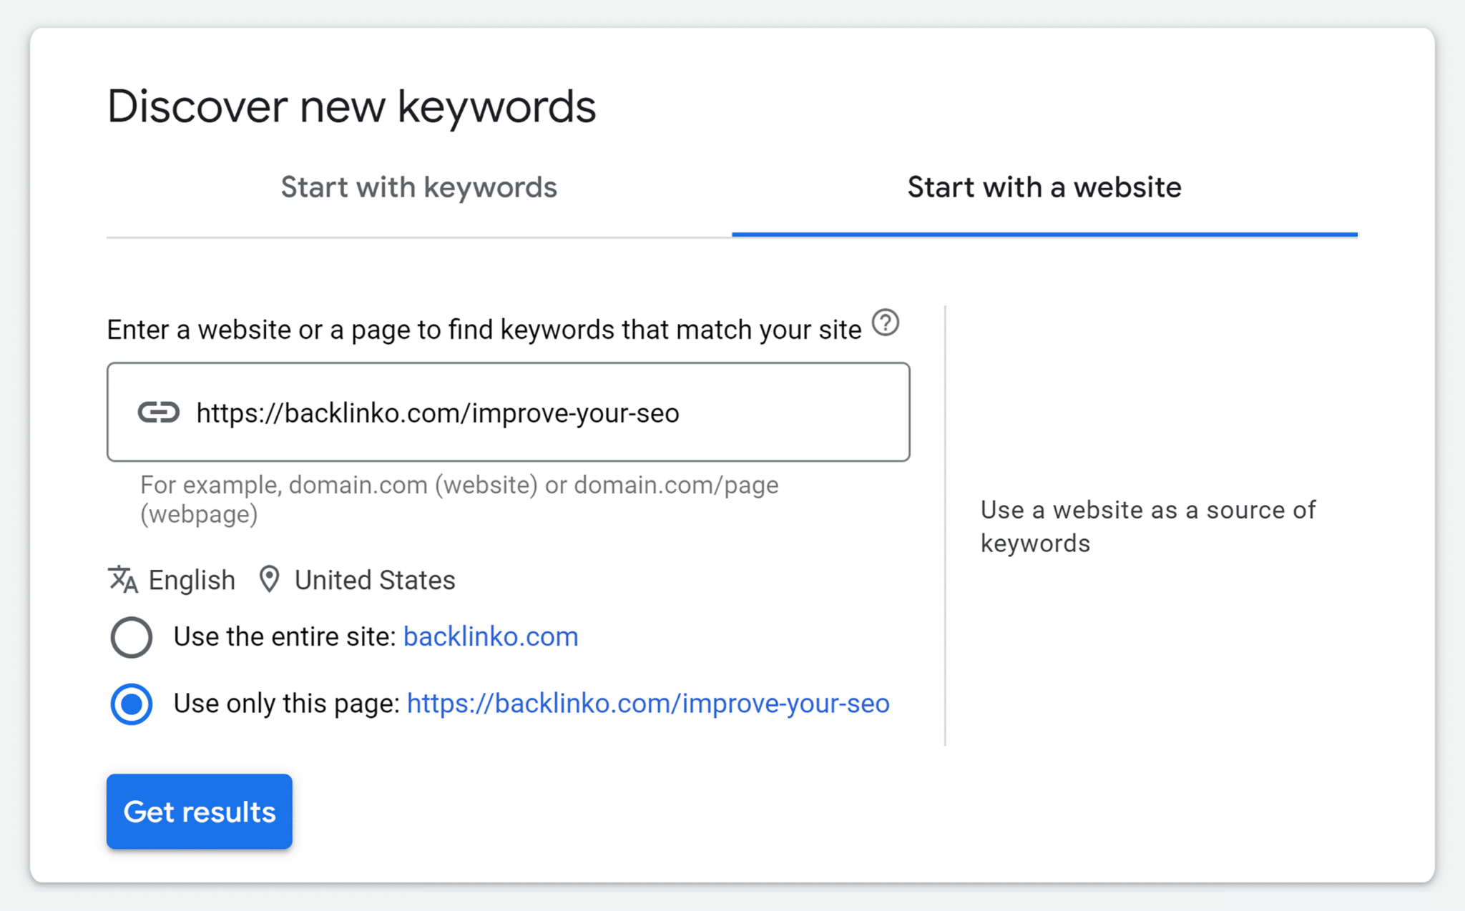
Task: Click the help question mark icon
Action: (x=886, y=323)
